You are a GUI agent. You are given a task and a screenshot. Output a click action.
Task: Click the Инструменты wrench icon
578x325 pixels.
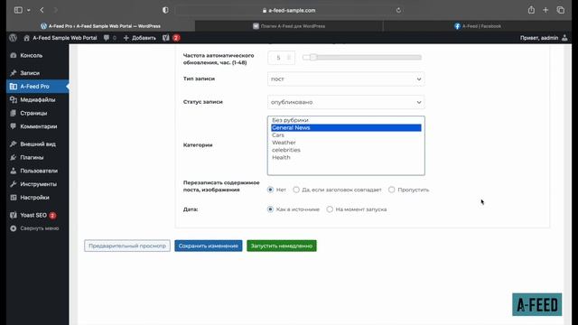(14, 184)
